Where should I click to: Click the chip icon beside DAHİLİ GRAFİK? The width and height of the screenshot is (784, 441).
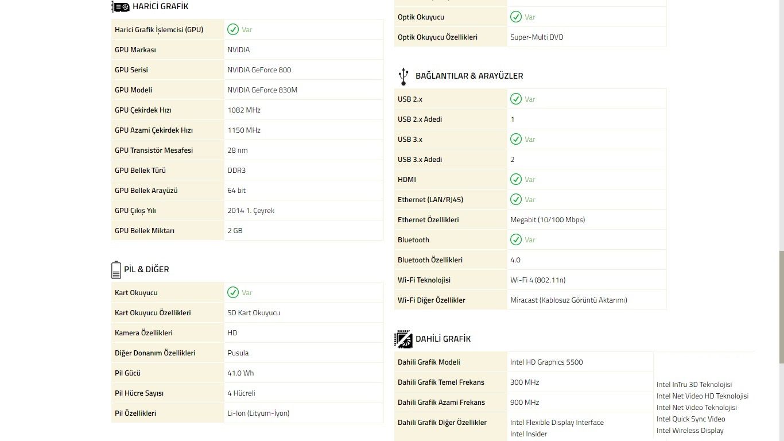point(403,339)
